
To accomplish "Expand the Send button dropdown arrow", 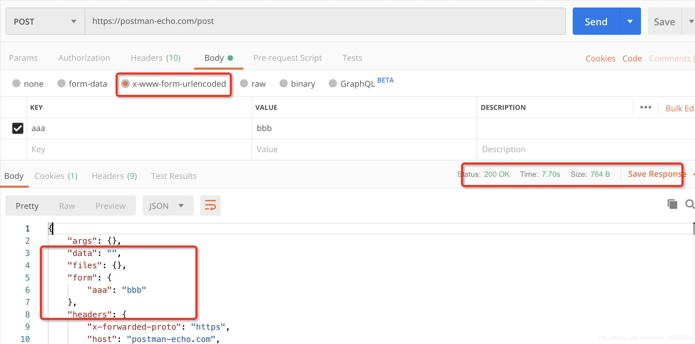I will pyautogui.click(x=630, y=21).
